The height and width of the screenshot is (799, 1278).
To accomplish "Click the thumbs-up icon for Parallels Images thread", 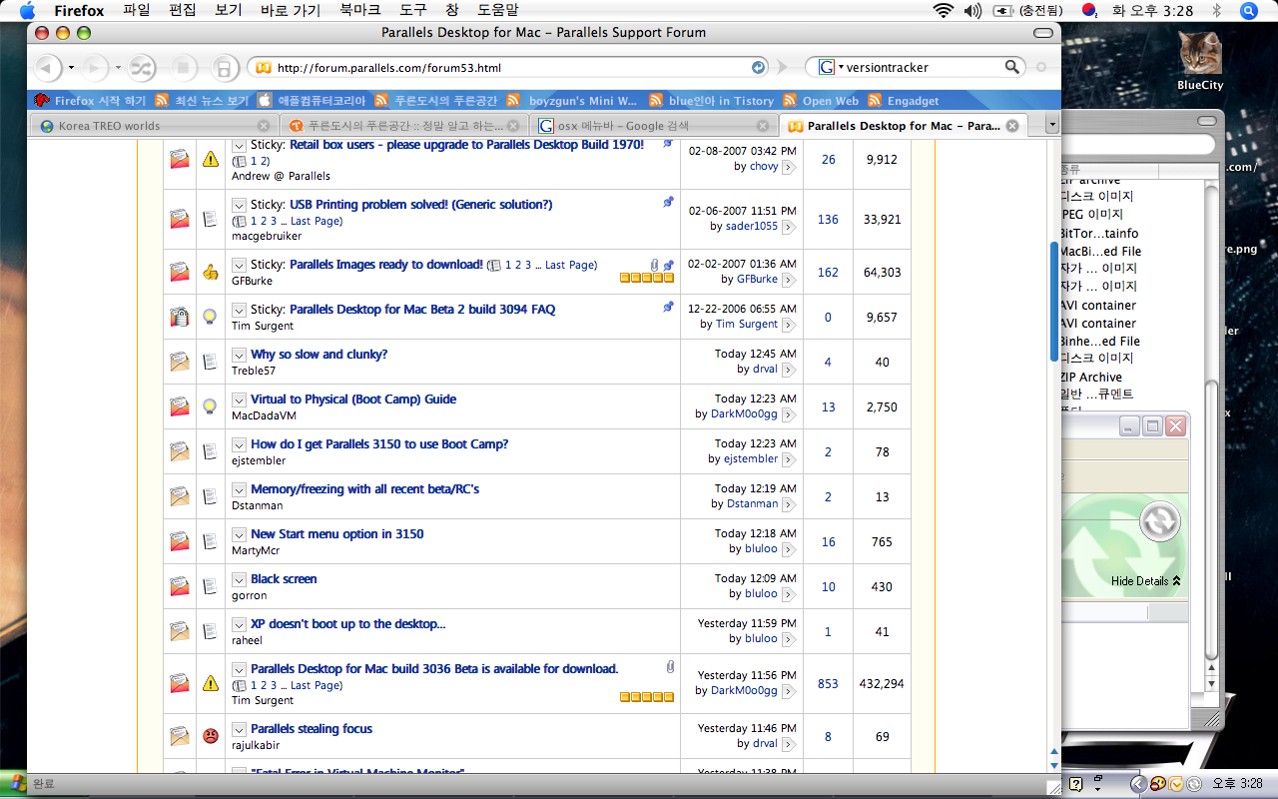I will pos(211,272).
